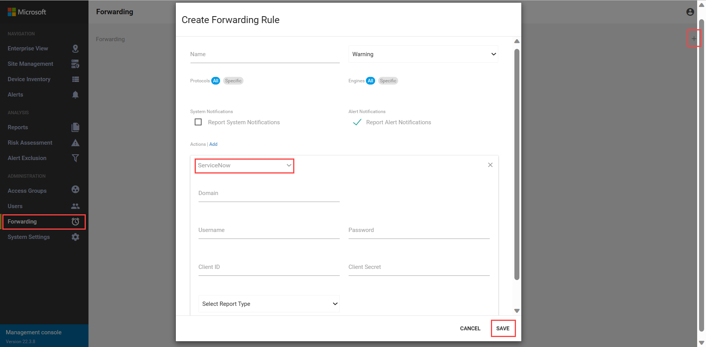The width and height of the screenshot is (706, 347).
Task: Uncheck Report Alert Notifications
Action: pyautogui.click(x=357, y=122)
